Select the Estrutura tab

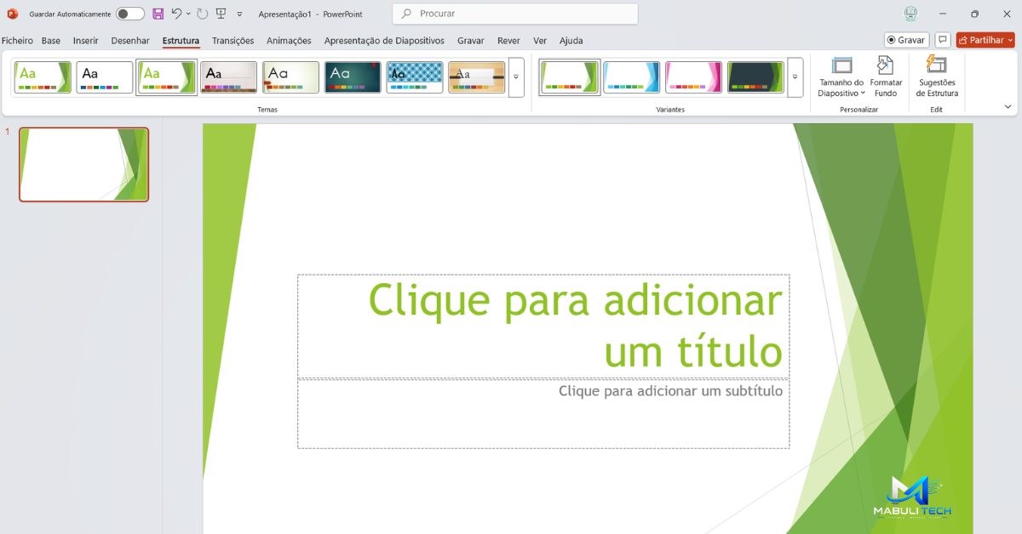click(x=181, y=41)
